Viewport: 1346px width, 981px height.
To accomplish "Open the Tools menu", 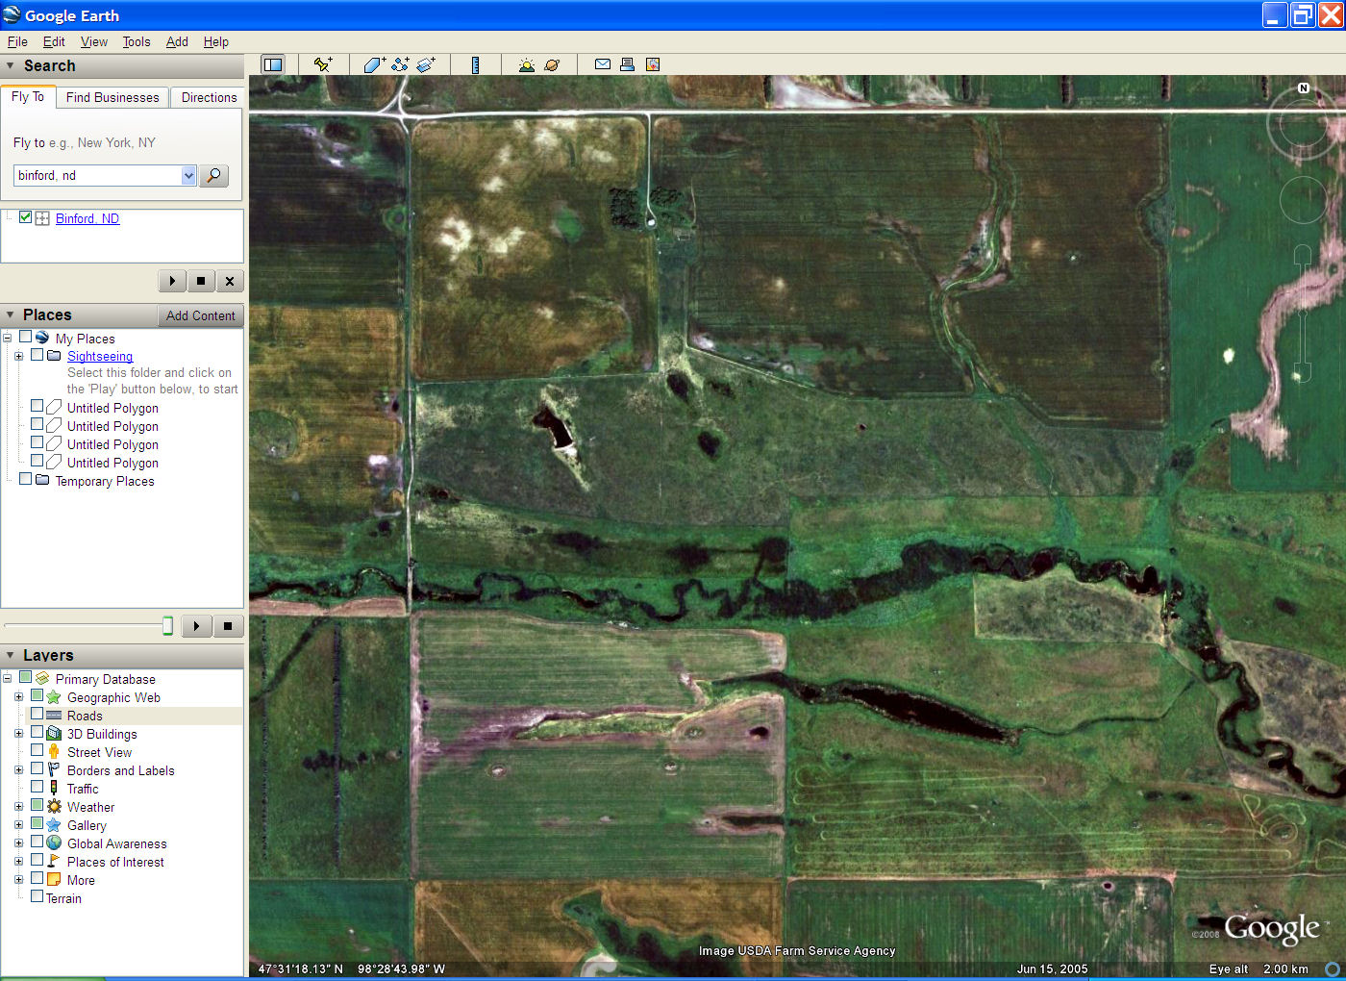I will [x=137, y=41].
